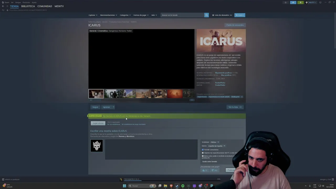Click Mayormente positivas recent reviews link
This screenshot has width=336, height=189.
223,73
